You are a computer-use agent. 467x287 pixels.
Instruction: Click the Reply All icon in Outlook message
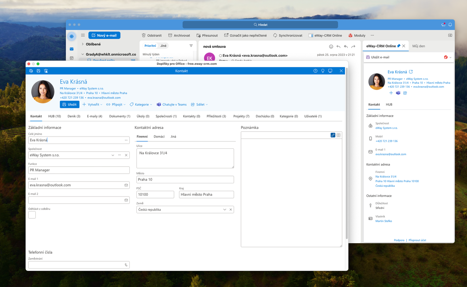tap(346, 46)
